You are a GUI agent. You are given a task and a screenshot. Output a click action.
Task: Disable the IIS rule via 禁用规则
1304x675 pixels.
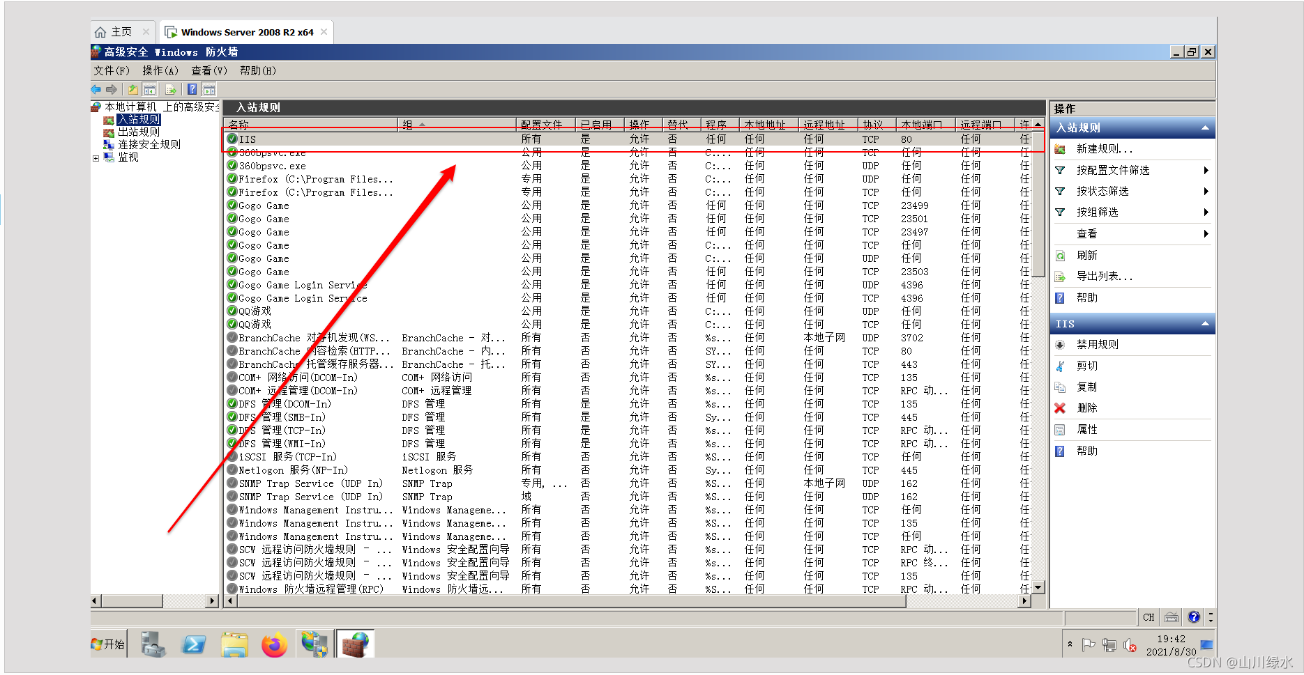click(x=1096, y=344)
